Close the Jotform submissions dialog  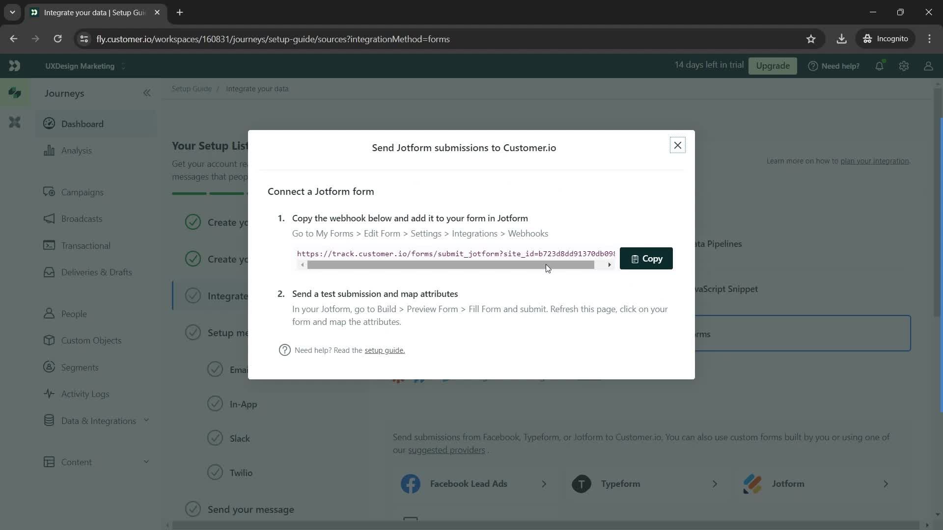click(x=677, y=145)
